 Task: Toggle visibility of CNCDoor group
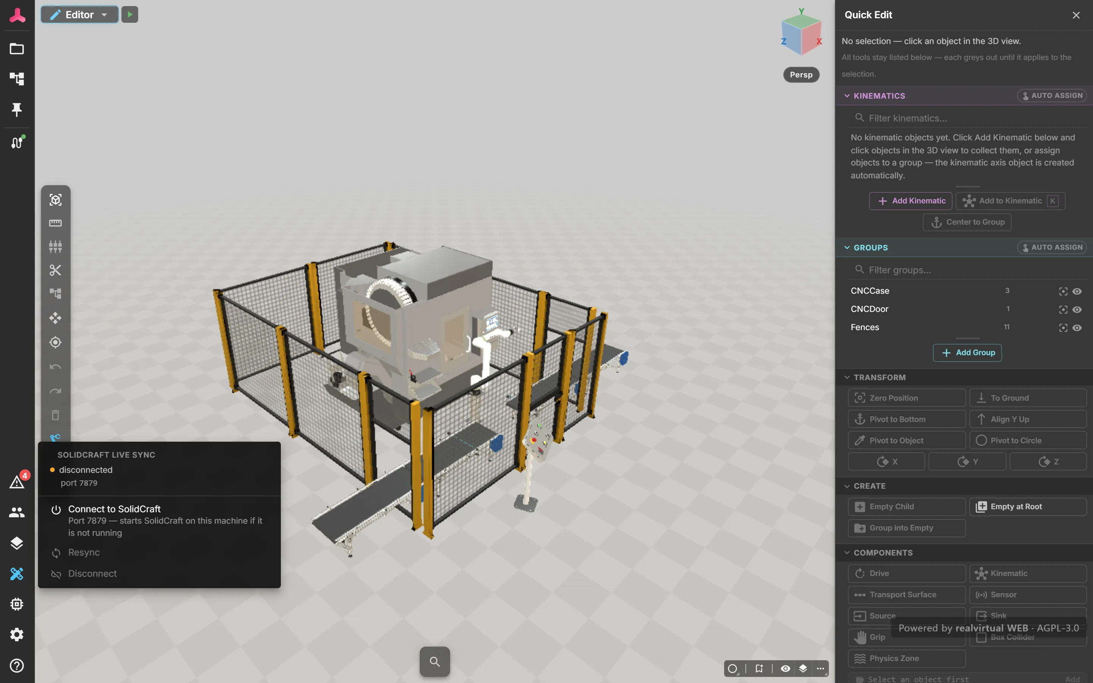pos(1077,309)
